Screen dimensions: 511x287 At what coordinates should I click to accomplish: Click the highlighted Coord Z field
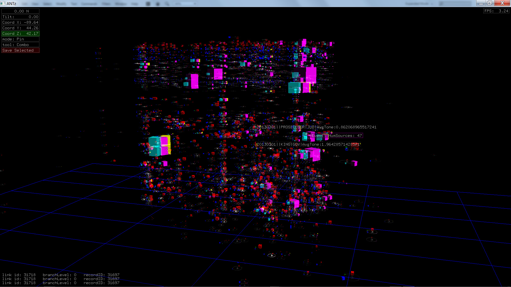[x=20, y=33]
